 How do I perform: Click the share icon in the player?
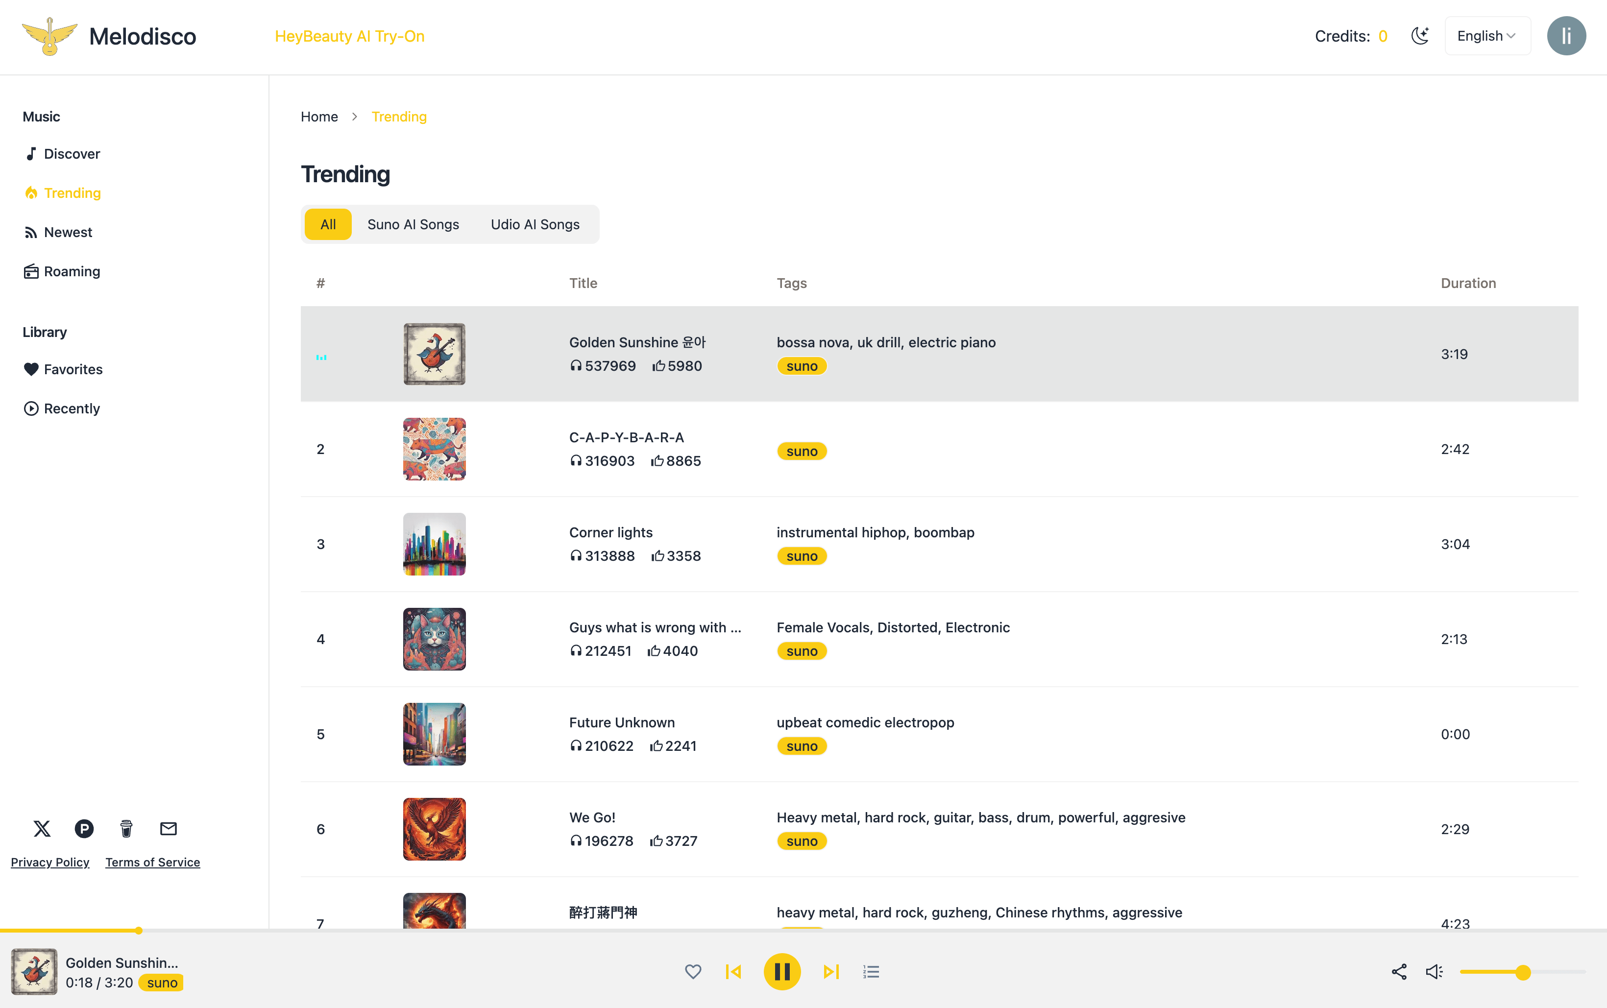(1398, 972)
